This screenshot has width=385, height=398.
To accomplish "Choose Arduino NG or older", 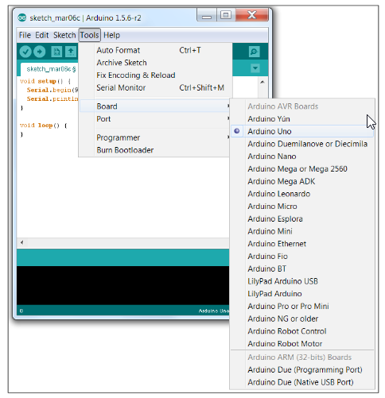I will [302, 319].
